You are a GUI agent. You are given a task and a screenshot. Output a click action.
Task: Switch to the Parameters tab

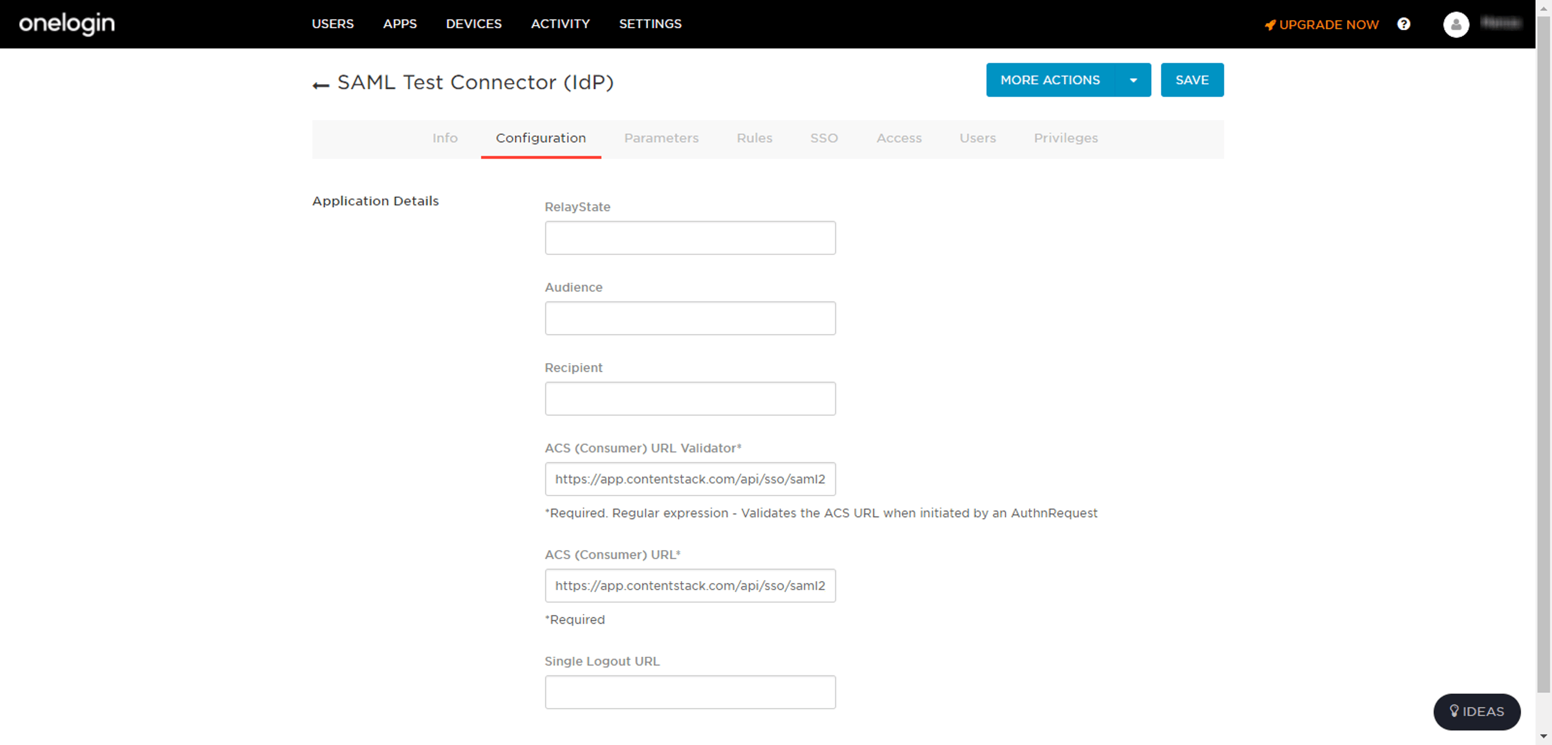click(661, 139)
